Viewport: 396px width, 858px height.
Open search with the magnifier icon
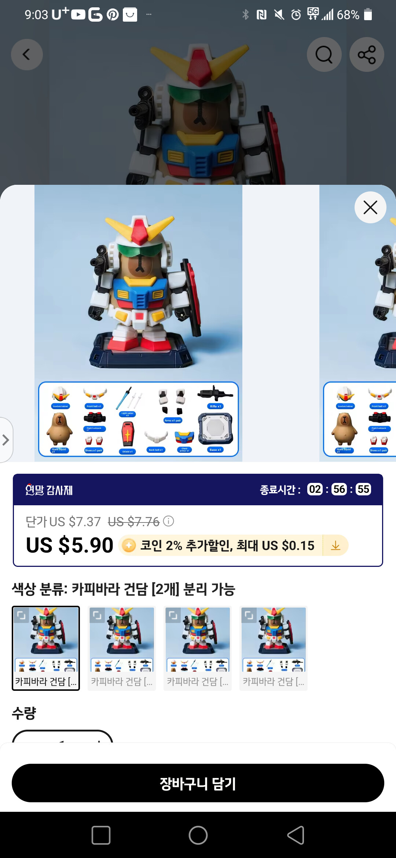324,55
